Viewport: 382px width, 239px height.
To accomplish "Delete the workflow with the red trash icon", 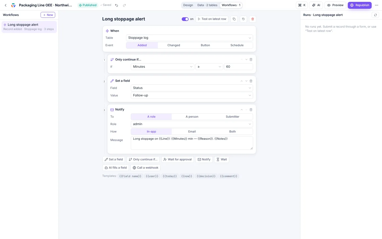I will (253, 19).
